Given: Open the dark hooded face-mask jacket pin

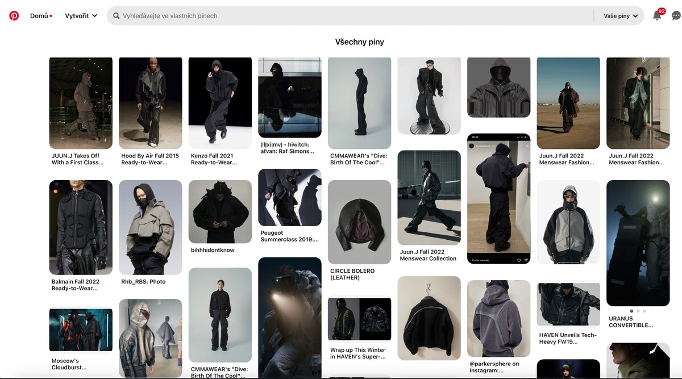Looking at the screenshot, I should pos(498,87).
